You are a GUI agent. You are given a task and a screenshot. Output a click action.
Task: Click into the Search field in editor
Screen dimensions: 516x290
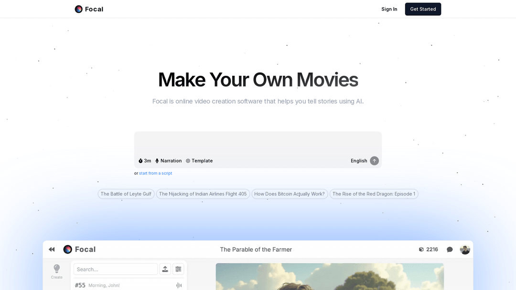coord(116,269)
